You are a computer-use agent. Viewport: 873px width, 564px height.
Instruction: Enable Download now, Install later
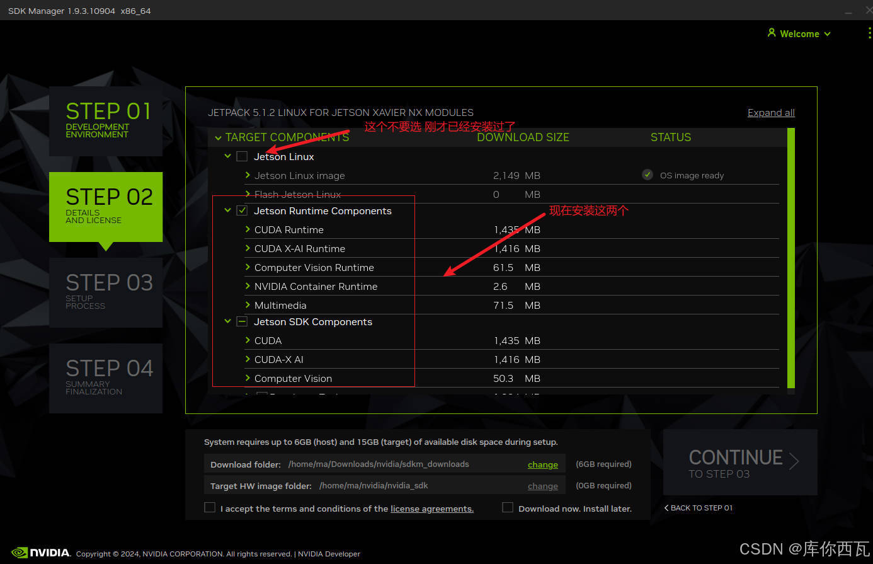point(507,507)
